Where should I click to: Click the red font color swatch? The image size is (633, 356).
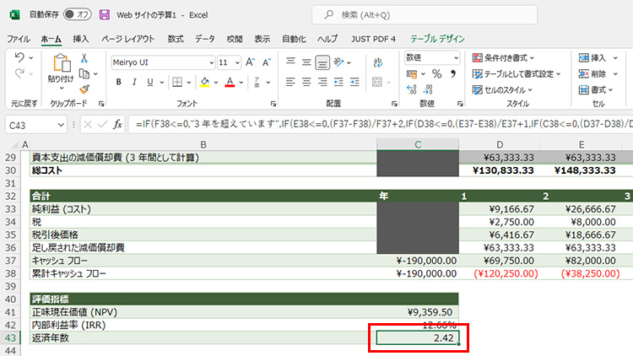(x=229, y=82)
